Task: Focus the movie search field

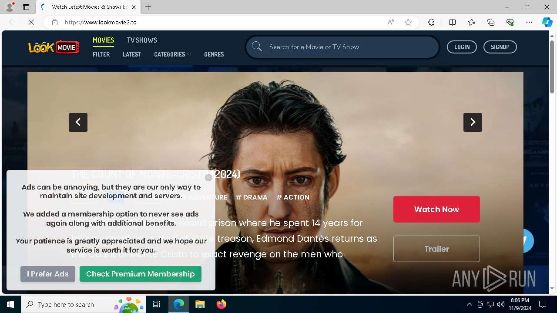Action: 342,47
